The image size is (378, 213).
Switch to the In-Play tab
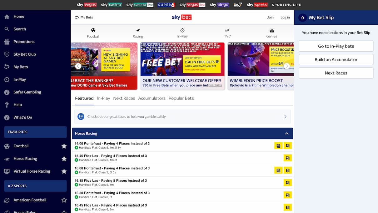(103, 98)
